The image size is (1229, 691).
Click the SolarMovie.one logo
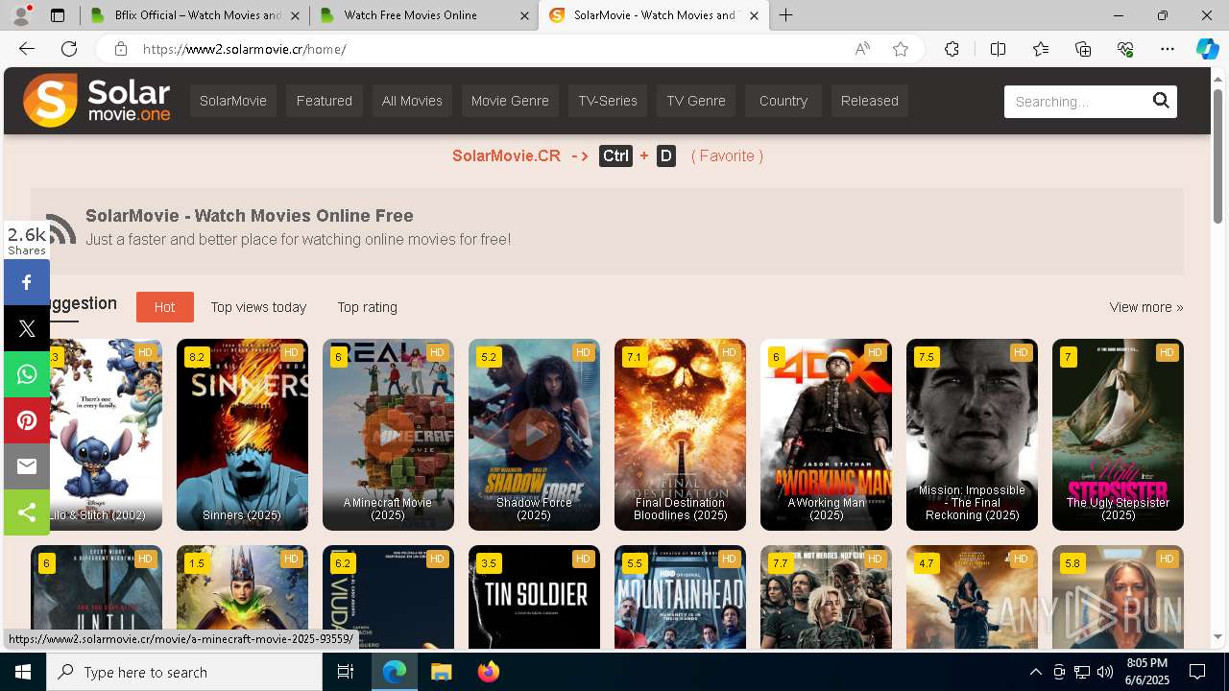(97, 101)
